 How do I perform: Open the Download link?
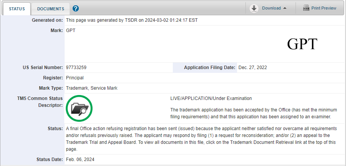[x=271, y=8]
